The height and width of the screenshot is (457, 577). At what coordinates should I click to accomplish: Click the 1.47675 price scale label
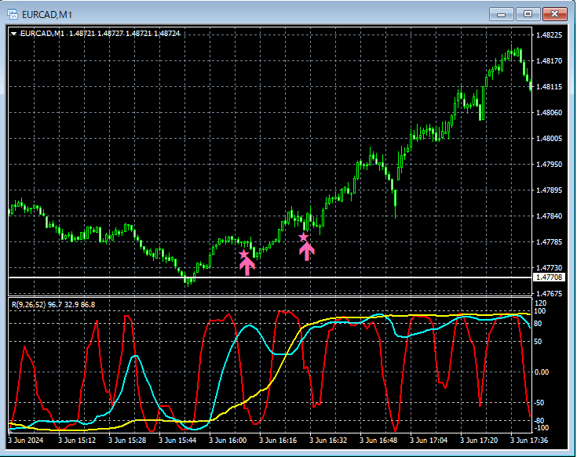pyautogui.click(x=549, y=294)
